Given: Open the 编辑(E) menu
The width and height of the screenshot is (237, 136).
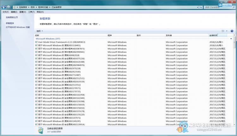Looking at the screenshot, I should [14, 12].
